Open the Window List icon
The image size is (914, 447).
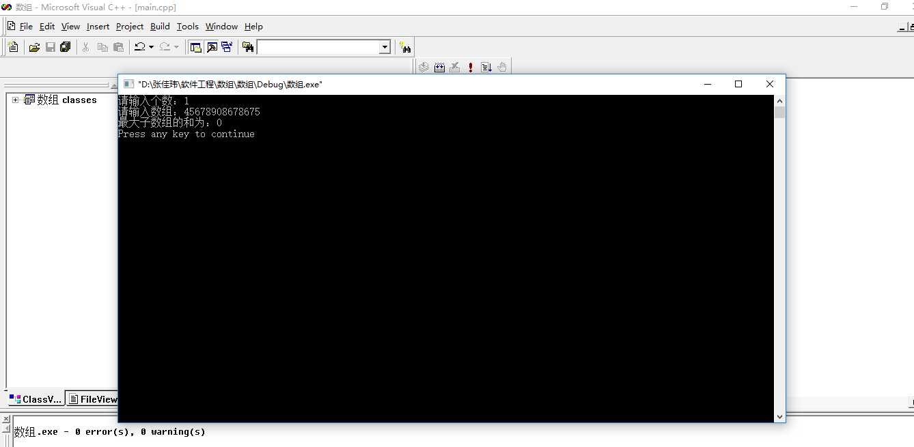point(227,47)
